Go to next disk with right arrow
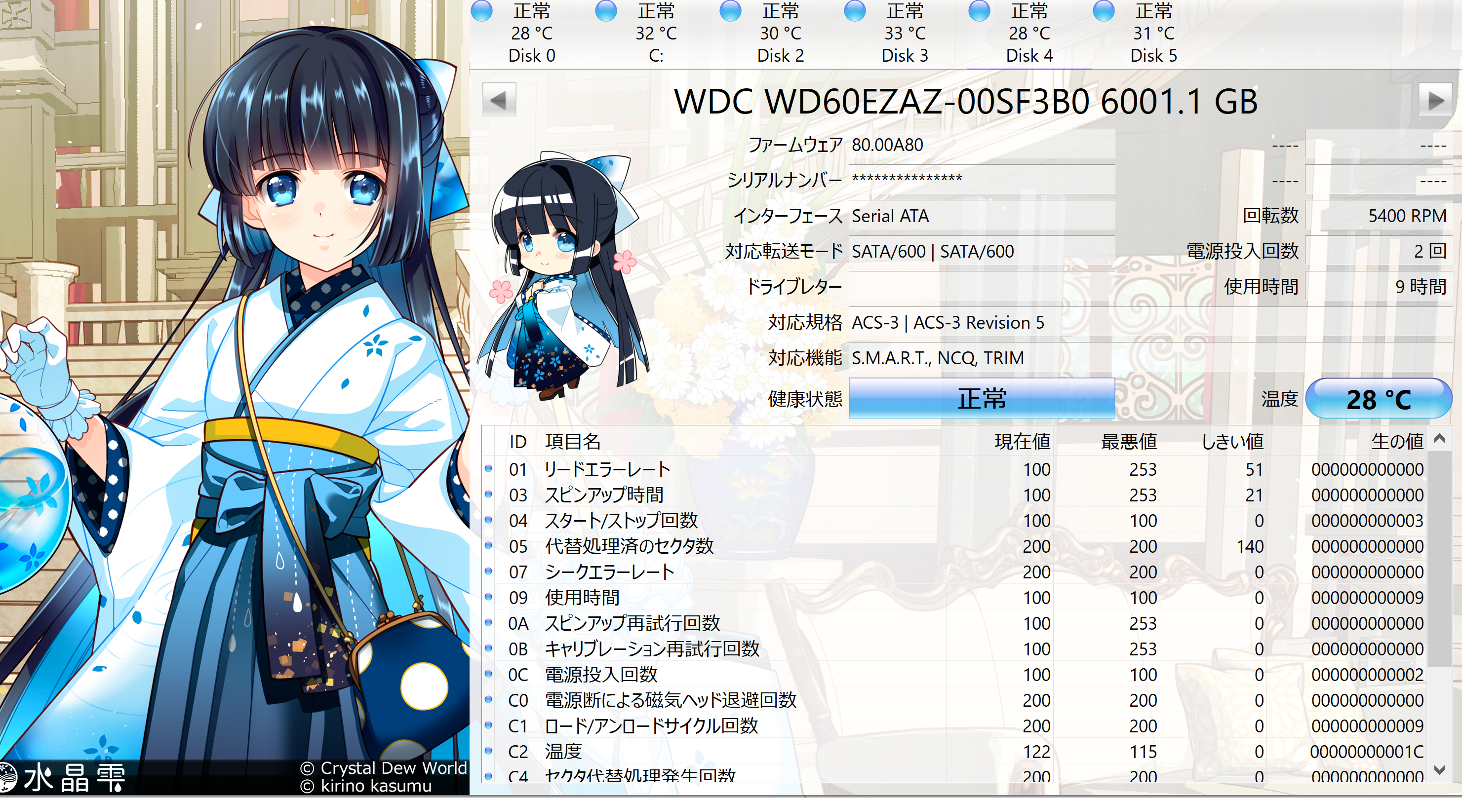This screenshot has width=1462, height=798. (1435, 100)
